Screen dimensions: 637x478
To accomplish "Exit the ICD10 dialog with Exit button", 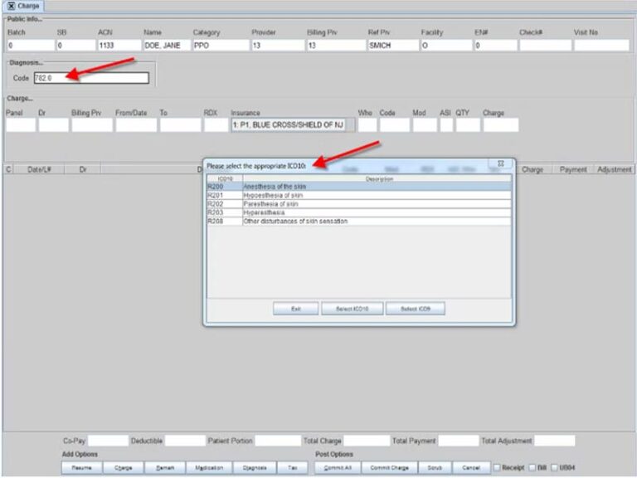I will pos(296,309).
